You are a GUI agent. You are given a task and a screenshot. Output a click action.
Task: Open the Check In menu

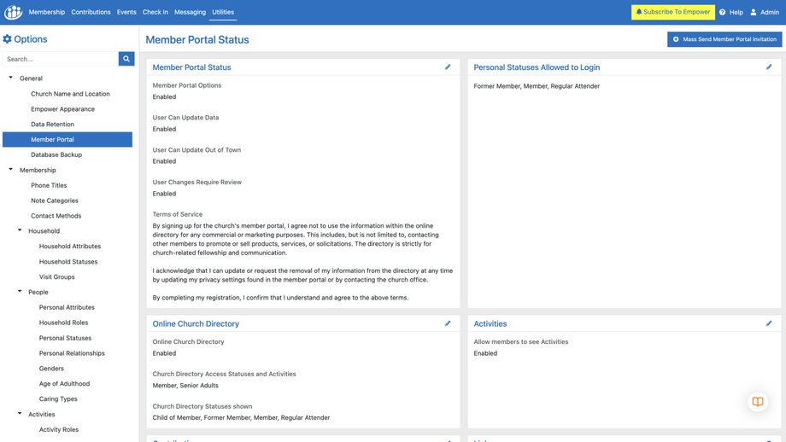pos(155,12)
